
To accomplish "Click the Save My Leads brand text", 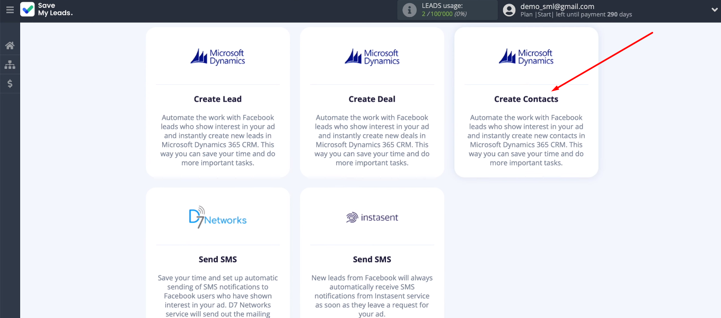I will 55,10.
